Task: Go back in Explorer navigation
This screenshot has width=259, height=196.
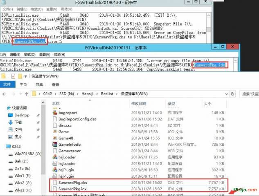Action: click(5, 94)
